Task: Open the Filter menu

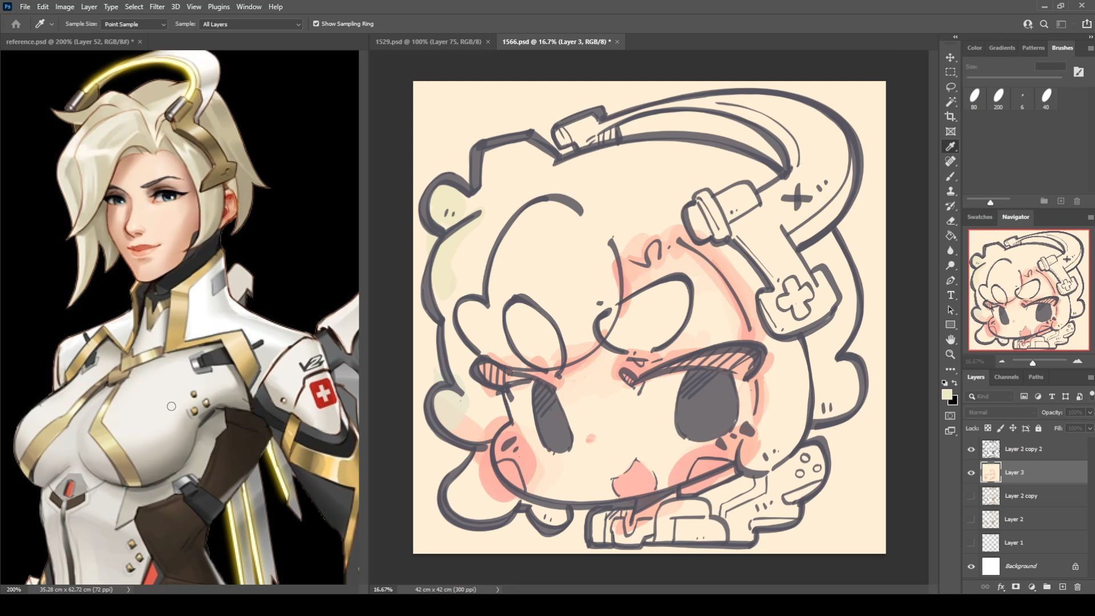Action: [157, 7]
